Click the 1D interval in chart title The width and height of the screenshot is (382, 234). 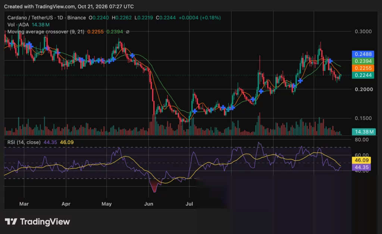[x=60, y=18]
